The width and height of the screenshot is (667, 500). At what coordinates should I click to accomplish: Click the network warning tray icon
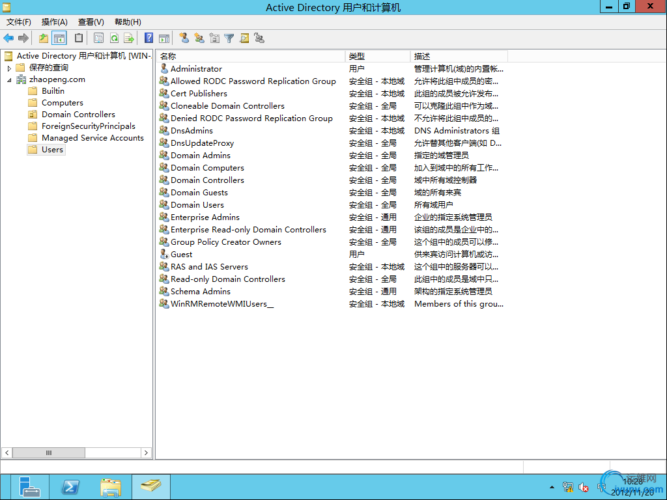[x=568, y=487]
